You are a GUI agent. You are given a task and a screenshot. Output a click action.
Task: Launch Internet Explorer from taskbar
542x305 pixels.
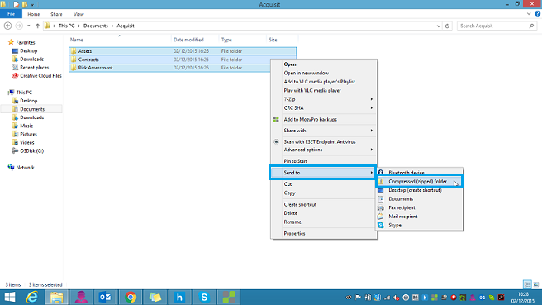pos(32,297)
